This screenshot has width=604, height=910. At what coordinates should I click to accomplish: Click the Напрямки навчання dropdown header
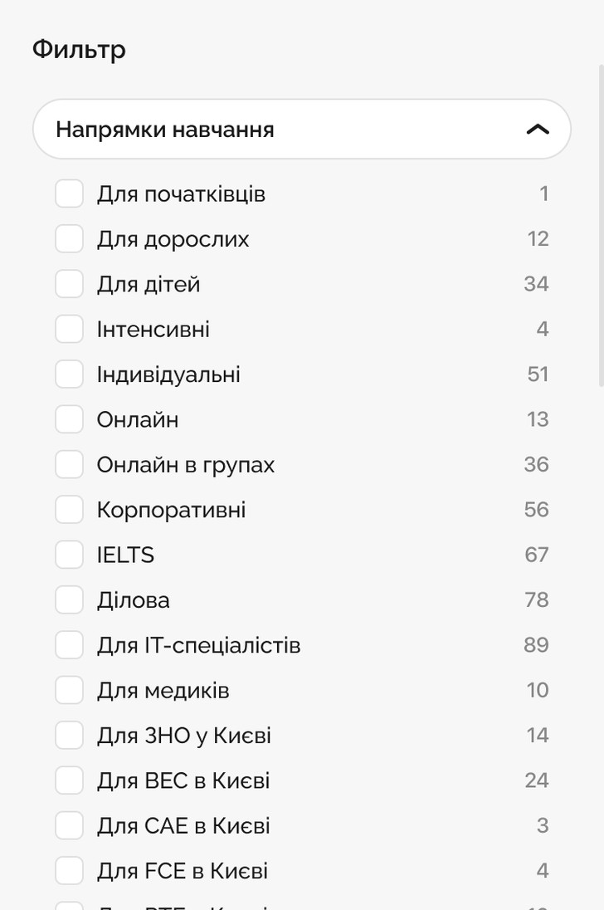pos(302,129)
